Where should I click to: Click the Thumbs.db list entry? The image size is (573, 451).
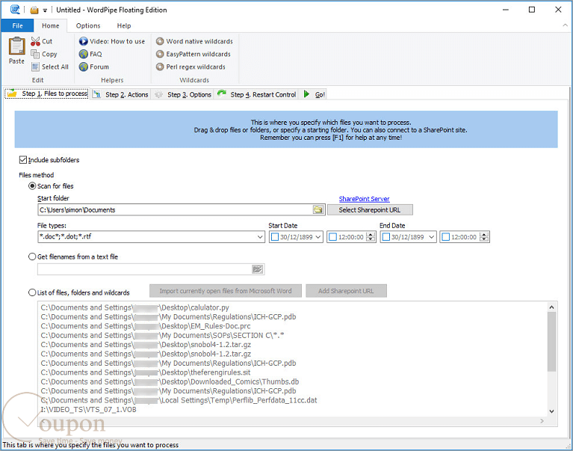coord(170,382)
